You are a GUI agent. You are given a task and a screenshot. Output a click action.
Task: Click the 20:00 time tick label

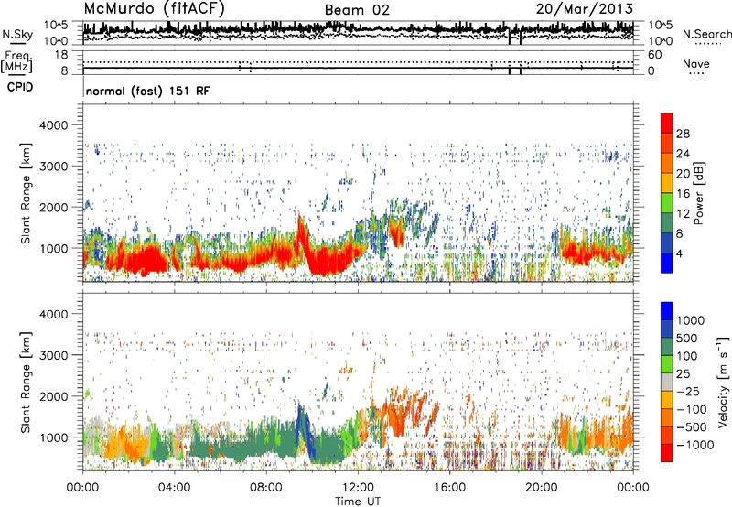click(542, 488)
